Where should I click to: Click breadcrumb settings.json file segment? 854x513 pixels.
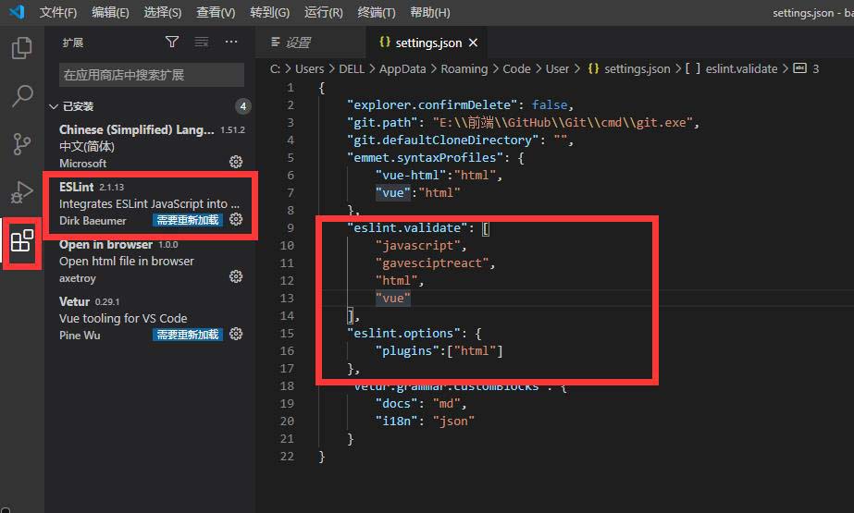coord(629,68)
